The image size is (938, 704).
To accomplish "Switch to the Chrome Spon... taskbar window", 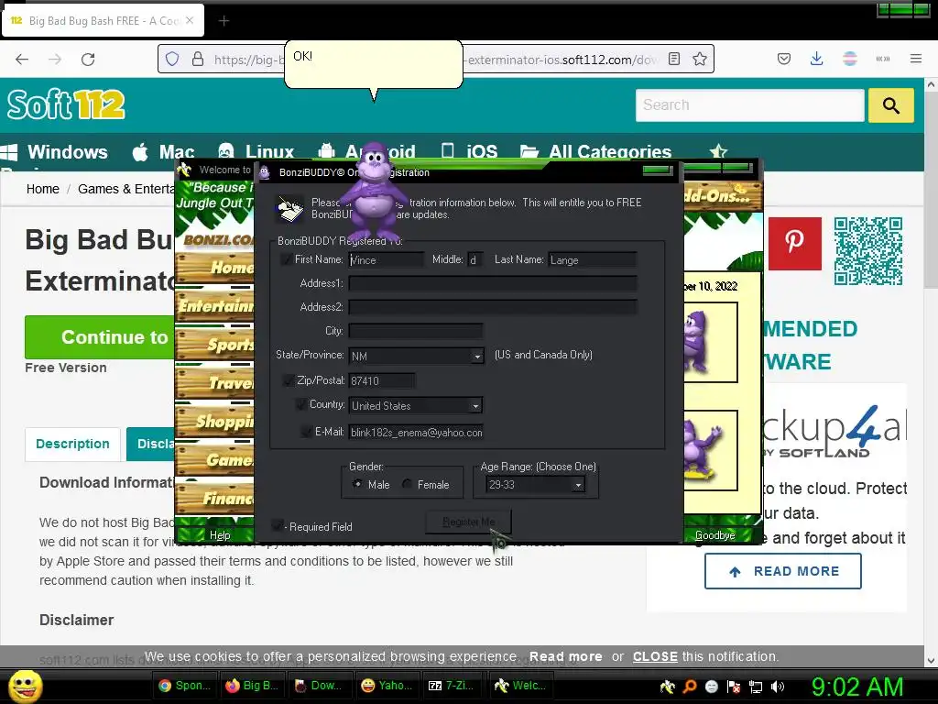I will coord(184,686).
